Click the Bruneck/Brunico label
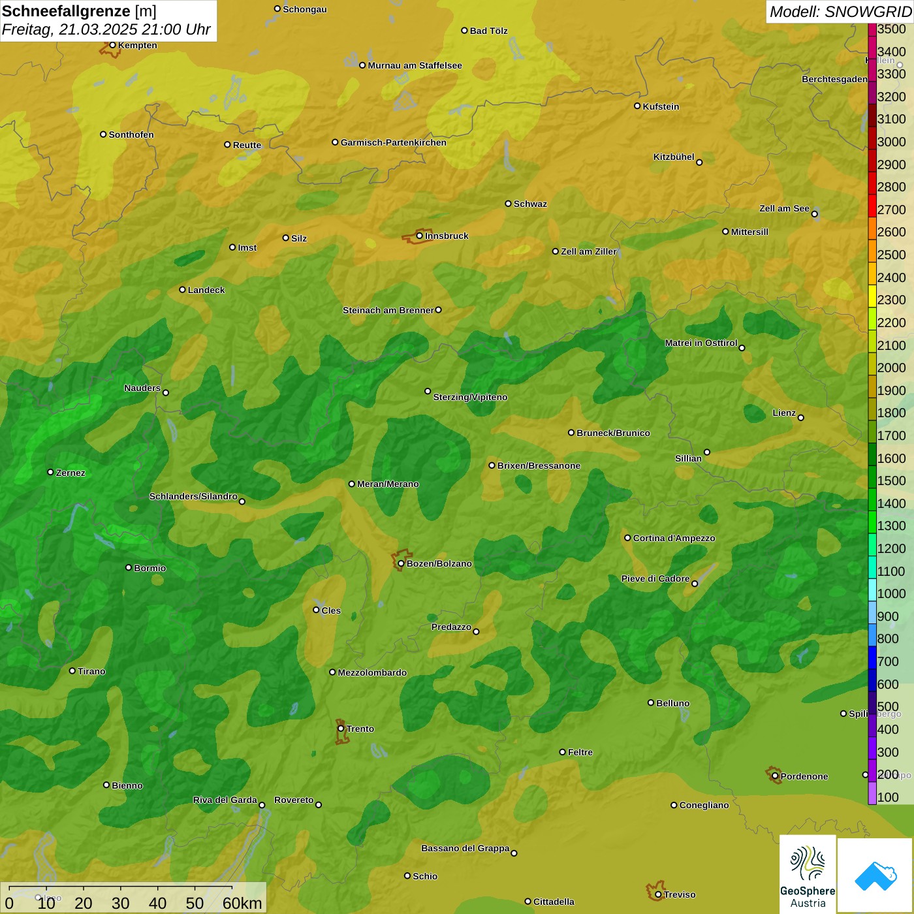 pos(613,433)
